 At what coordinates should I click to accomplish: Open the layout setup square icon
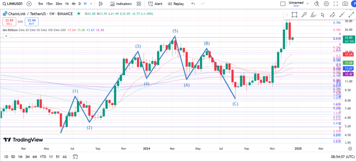[283, 4]
